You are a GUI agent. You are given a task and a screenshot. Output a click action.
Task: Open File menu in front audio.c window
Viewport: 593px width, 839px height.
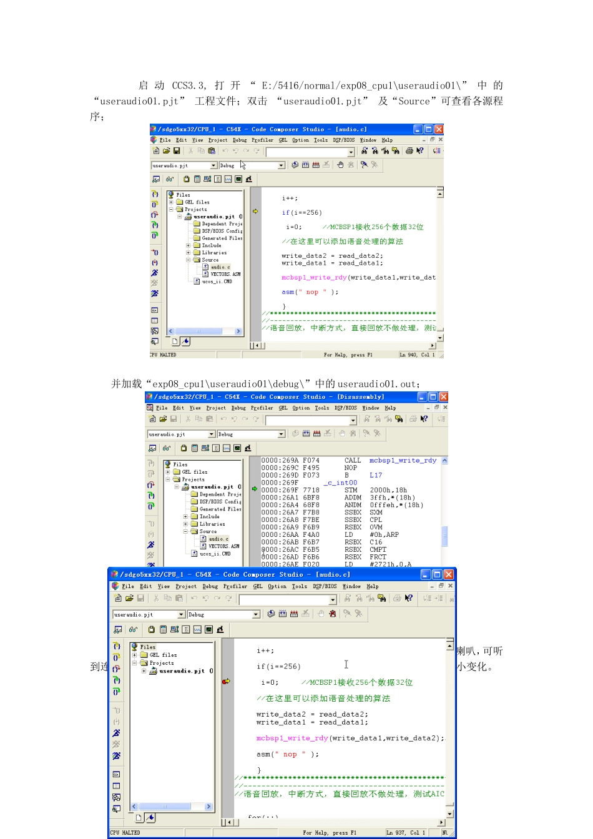point(128,586)
